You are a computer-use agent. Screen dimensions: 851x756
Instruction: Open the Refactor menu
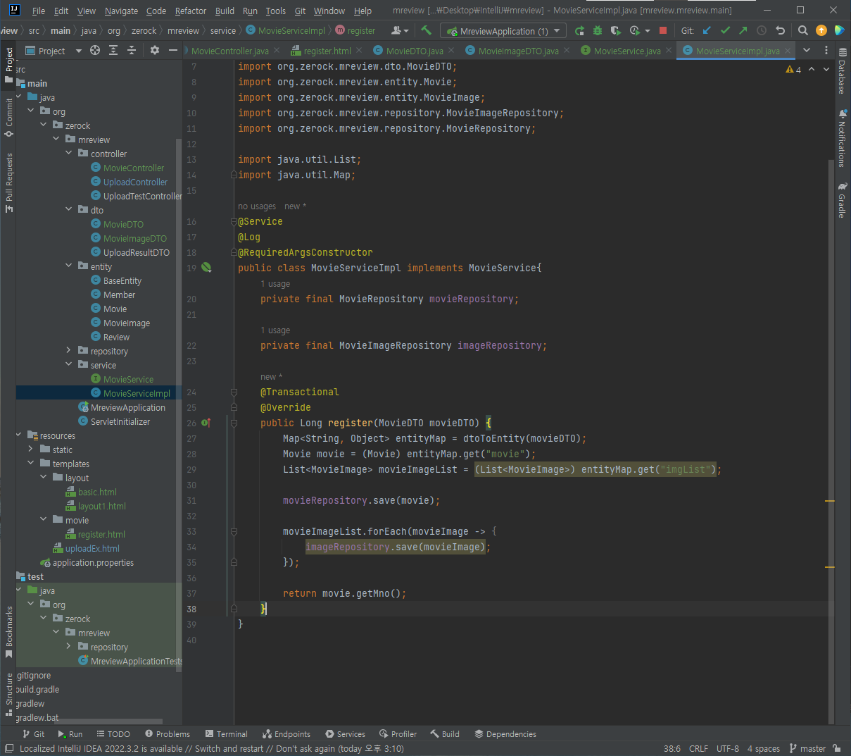point(190,11)
